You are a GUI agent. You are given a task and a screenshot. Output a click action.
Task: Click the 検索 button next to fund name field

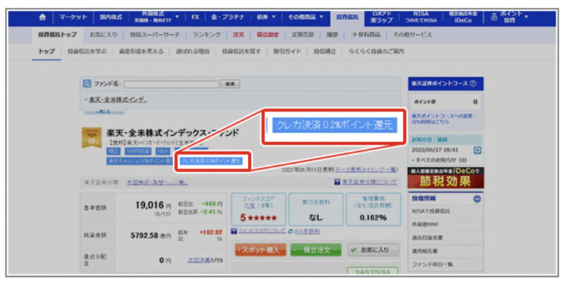pos(230,84)
